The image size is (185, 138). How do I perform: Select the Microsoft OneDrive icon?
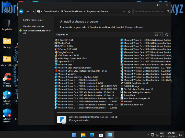pos(56,74)
